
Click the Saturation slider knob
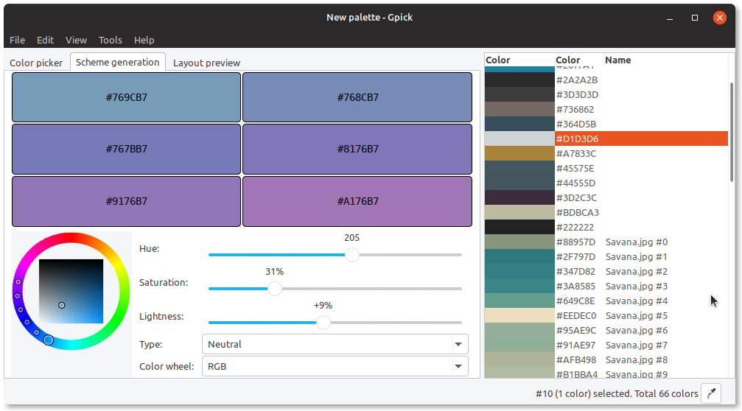(x=274, y=289)
